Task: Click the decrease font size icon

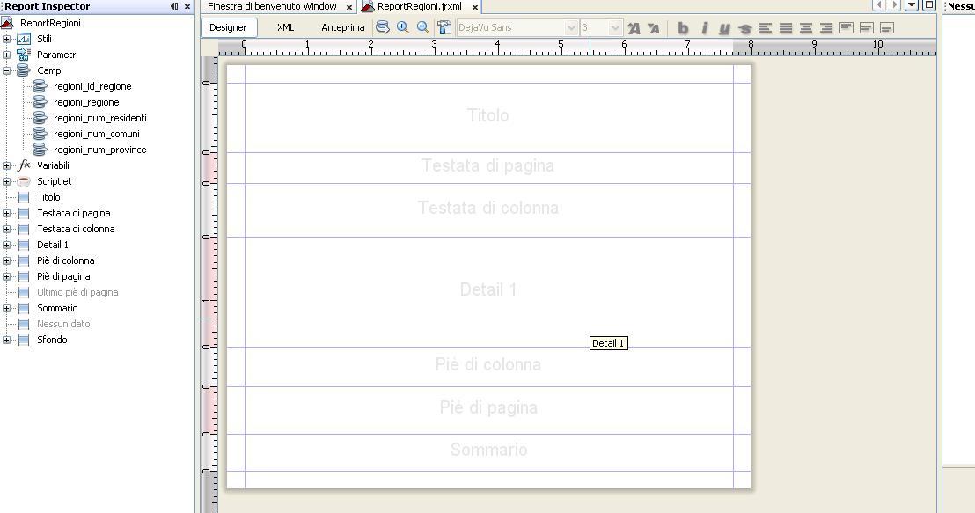Action: pos(654,28)
